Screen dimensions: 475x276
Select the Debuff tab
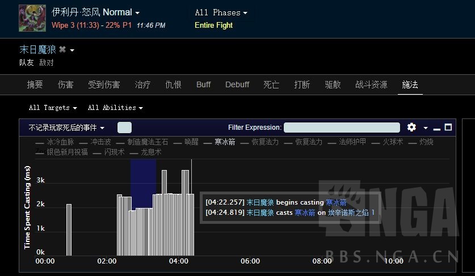coord(237,84)
